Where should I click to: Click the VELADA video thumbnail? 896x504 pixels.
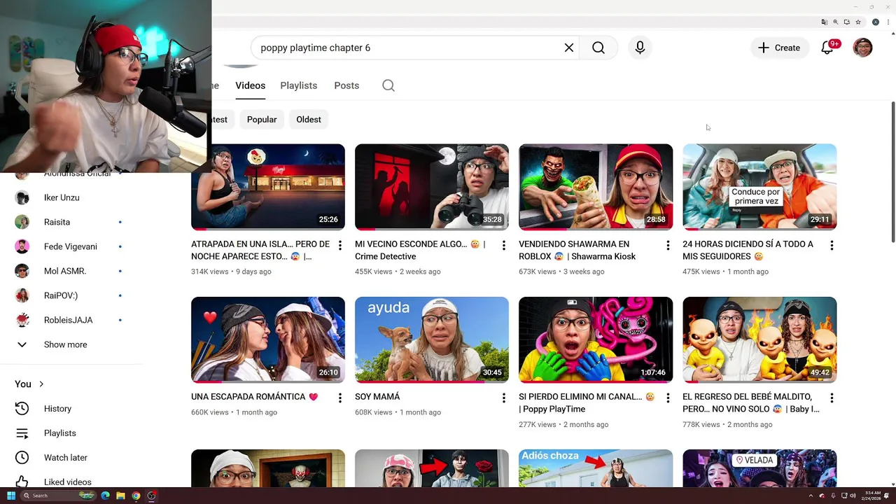tap(759, 468)
